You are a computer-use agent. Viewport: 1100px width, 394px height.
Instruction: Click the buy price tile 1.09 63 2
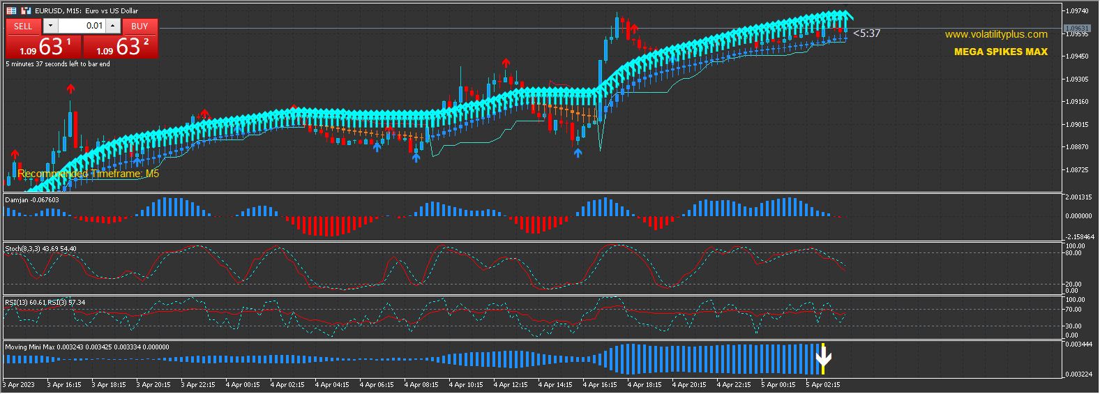tap(121, 46)
